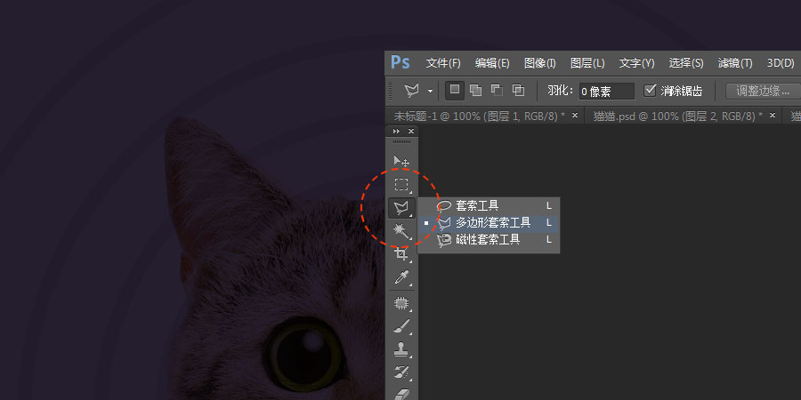Screen dimensions: 801x400
Task: Open the 滤镜(T) menu
Action: pos(735,63)
